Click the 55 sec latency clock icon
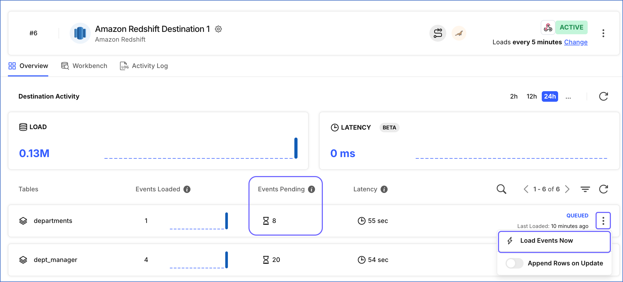623x282 pixels. [x=362, y=221]
